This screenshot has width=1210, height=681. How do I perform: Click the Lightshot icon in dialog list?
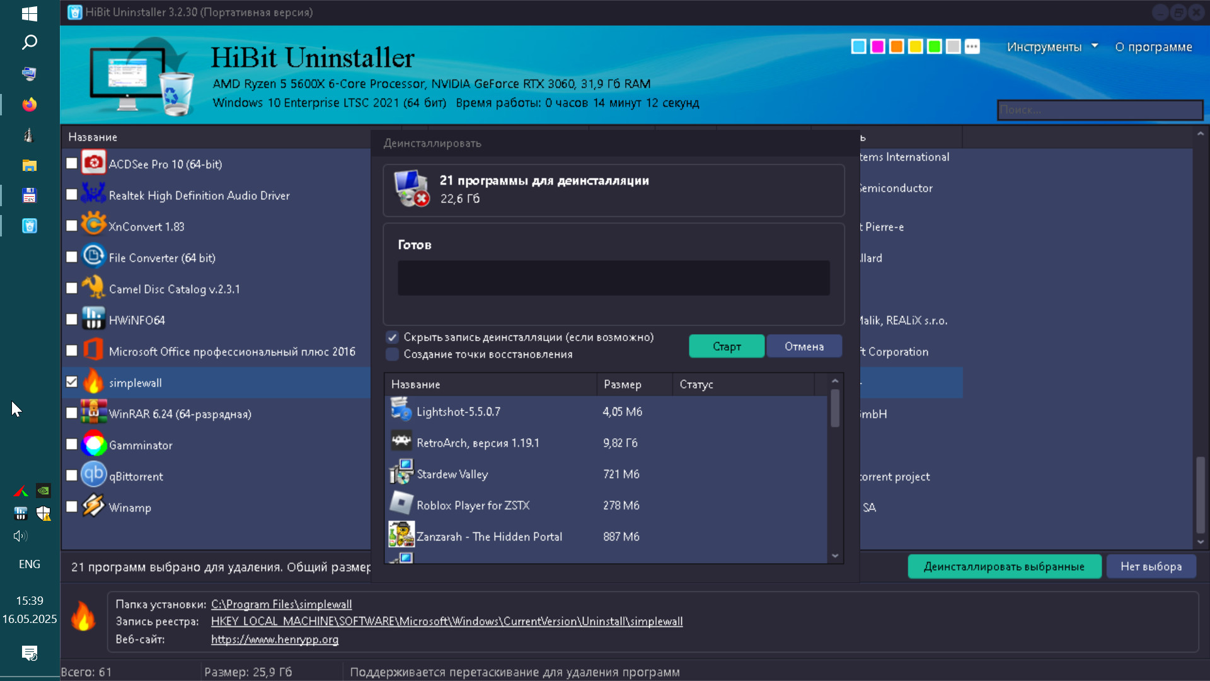pyautogui.click(x=401, y=410)
